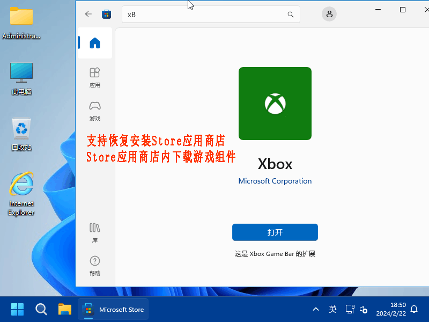Open the 帮助 (Help) section
Image resolution: width=429 pixels, height=322 pixels.
coord(95,266)
